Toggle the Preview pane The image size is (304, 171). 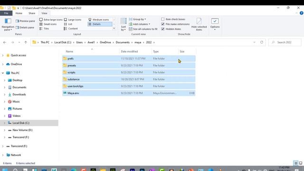click(x=25, y=21)
